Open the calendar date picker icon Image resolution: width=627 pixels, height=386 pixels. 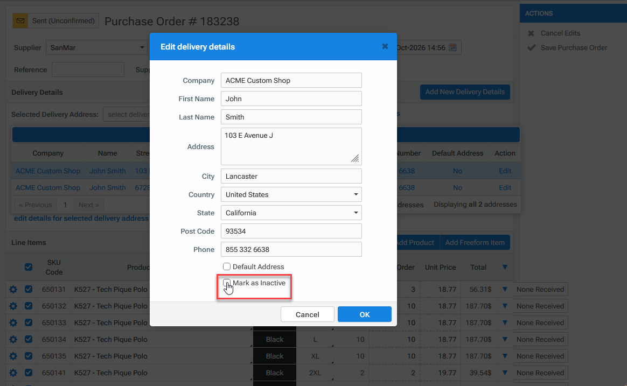(452, 47)
